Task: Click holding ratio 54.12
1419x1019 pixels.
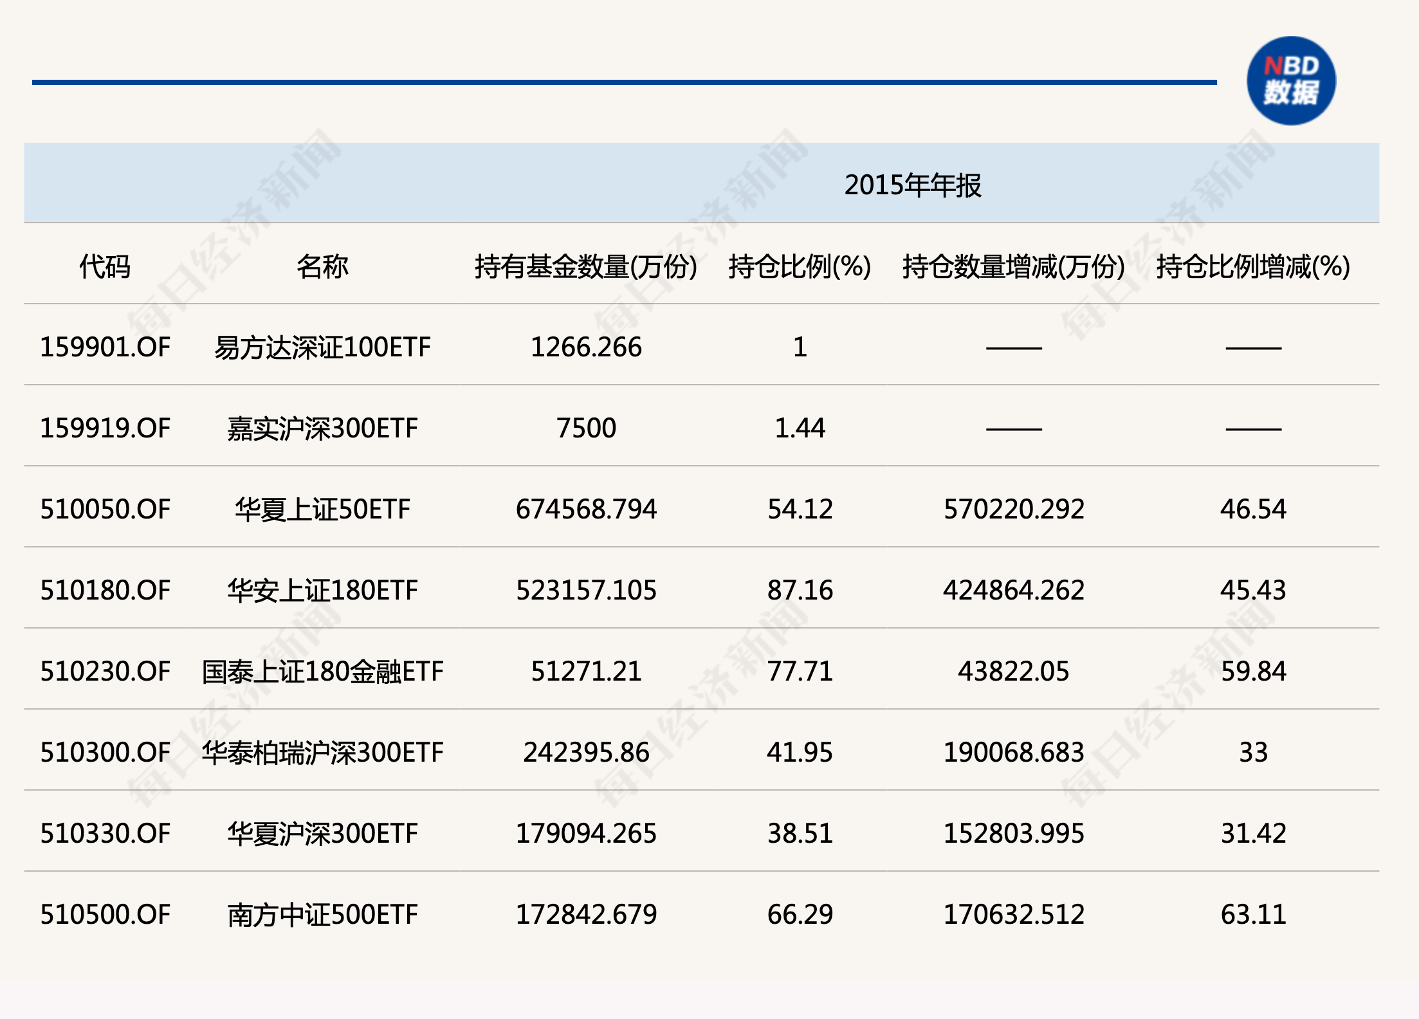Action: 800,509
